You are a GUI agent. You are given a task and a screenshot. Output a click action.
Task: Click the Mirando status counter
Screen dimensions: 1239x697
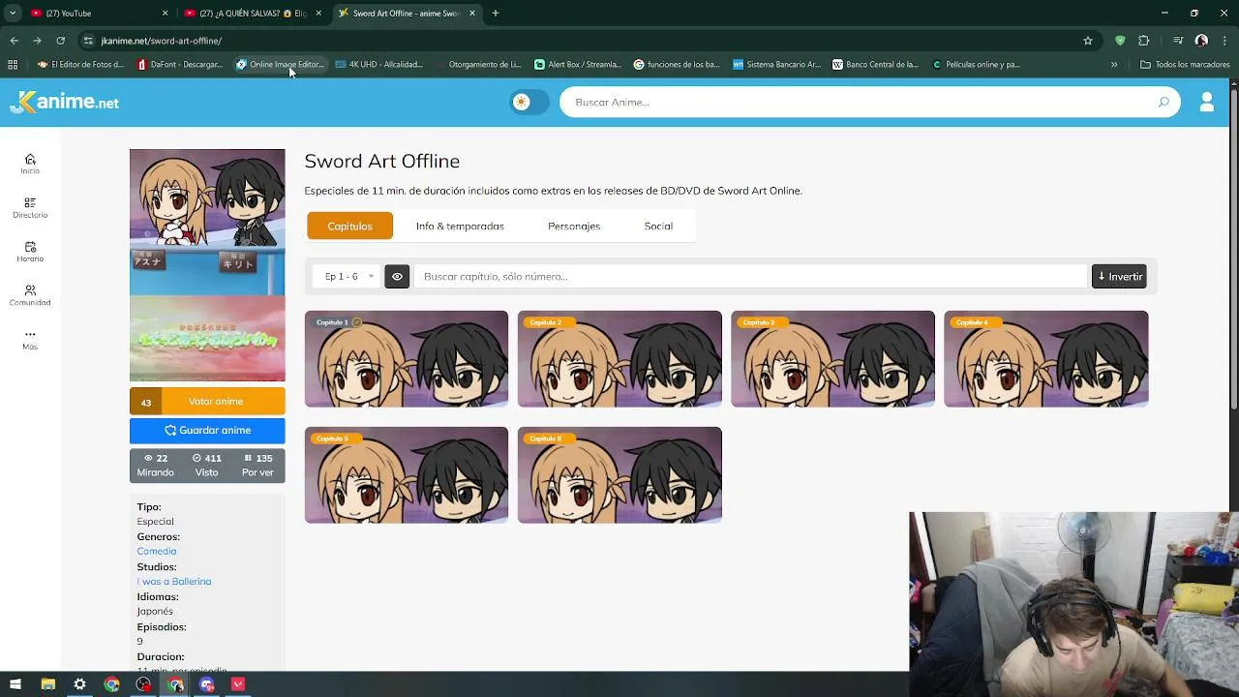[155, 465]
